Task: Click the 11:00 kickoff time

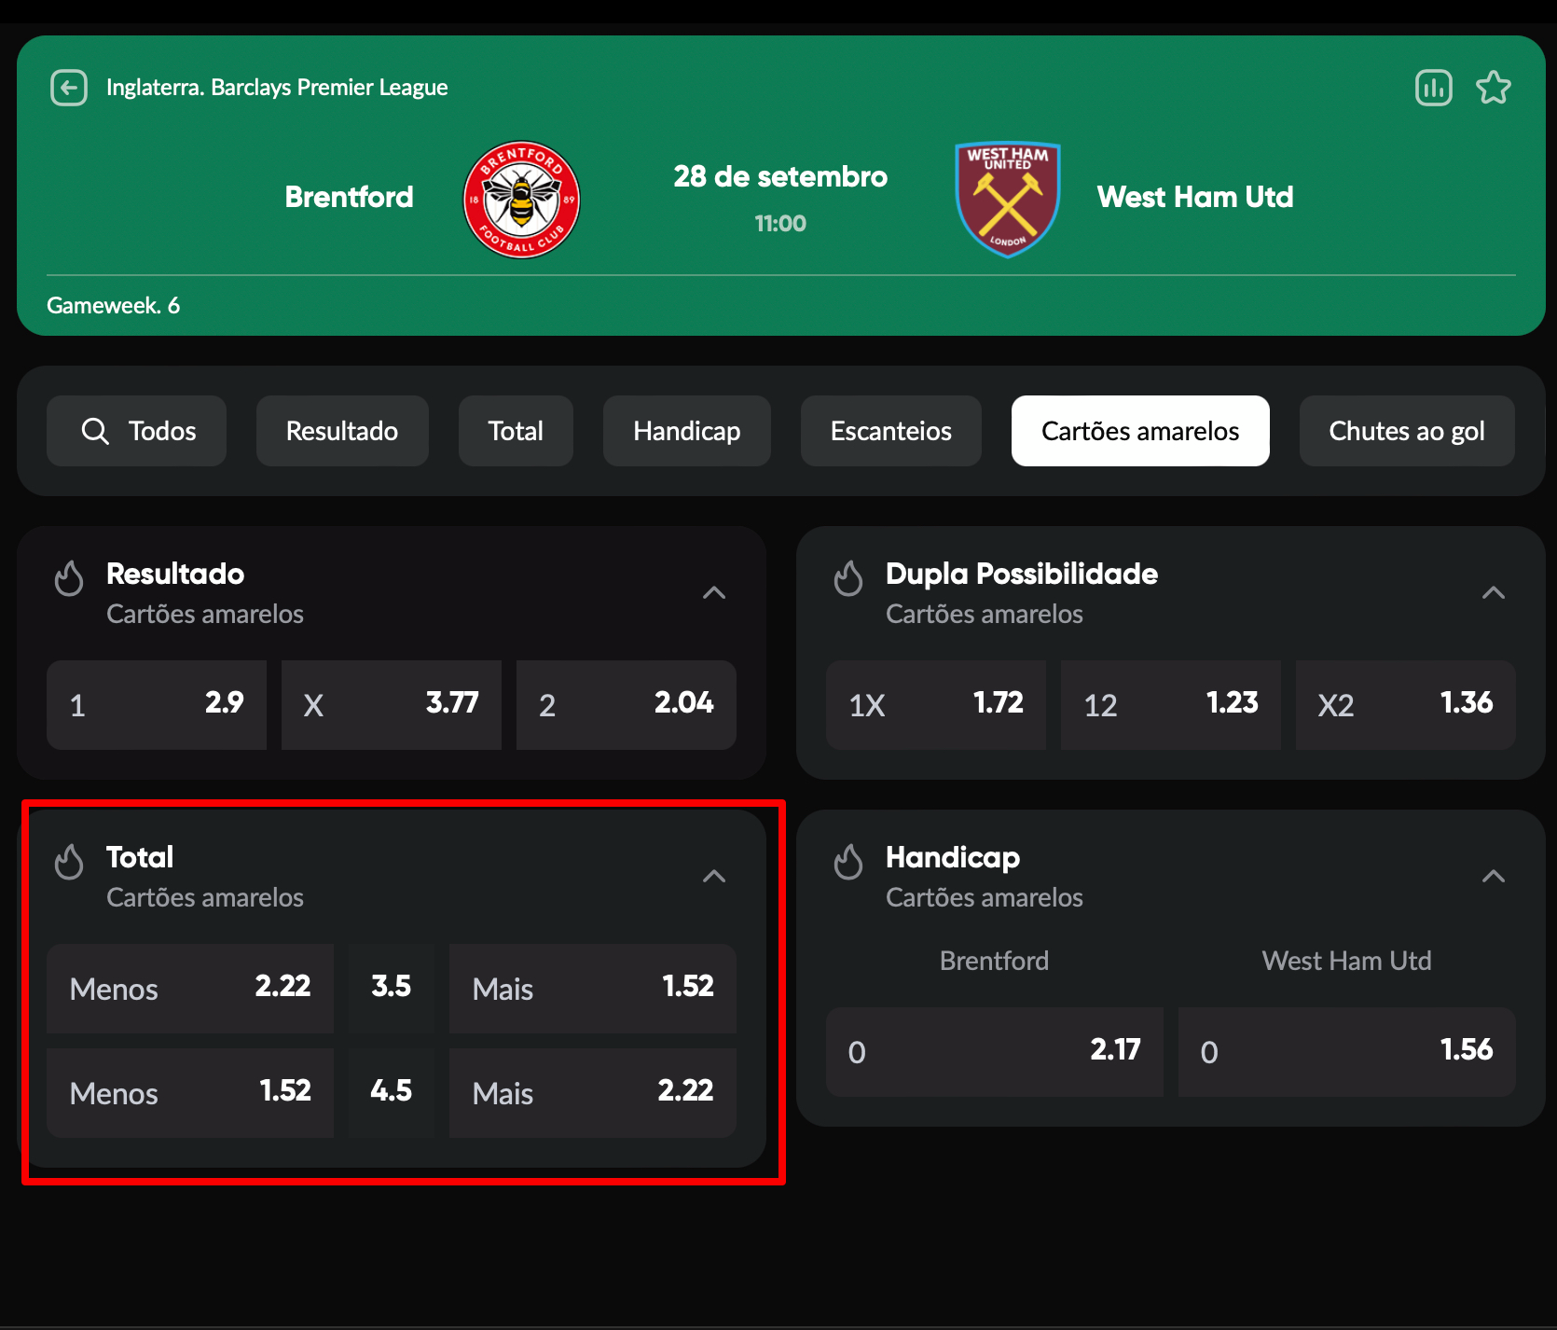Action: (x=780, y=224)
